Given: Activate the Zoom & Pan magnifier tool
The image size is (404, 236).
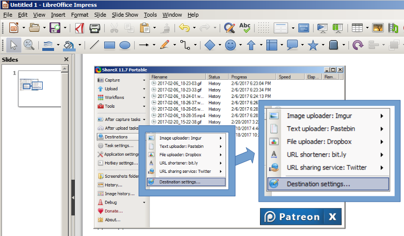Looking at the screenshot, I should (29, 45).
